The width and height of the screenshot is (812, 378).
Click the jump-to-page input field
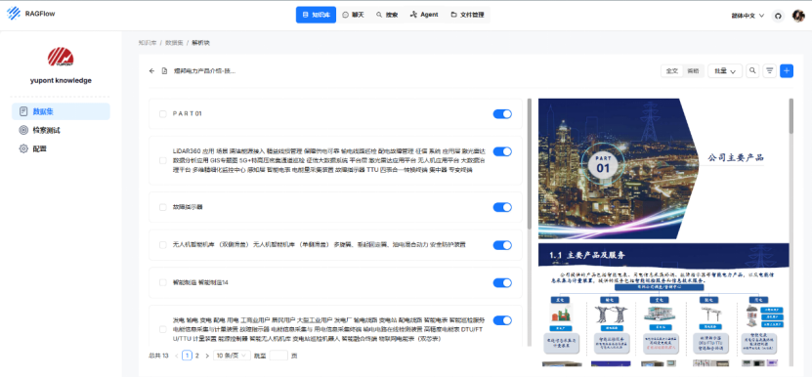coord(278,356)
